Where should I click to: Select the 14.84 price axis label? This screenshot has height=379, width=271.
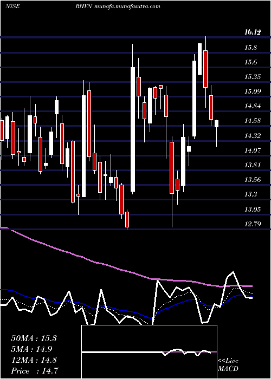[x=253, y=106]
